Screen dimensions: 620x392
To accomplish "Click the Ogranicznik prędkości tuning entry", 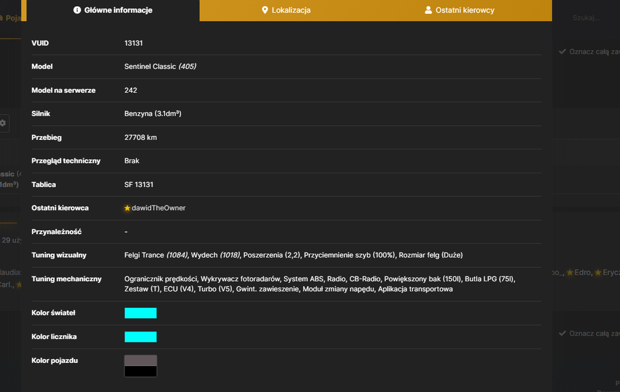I will point(161,279).
